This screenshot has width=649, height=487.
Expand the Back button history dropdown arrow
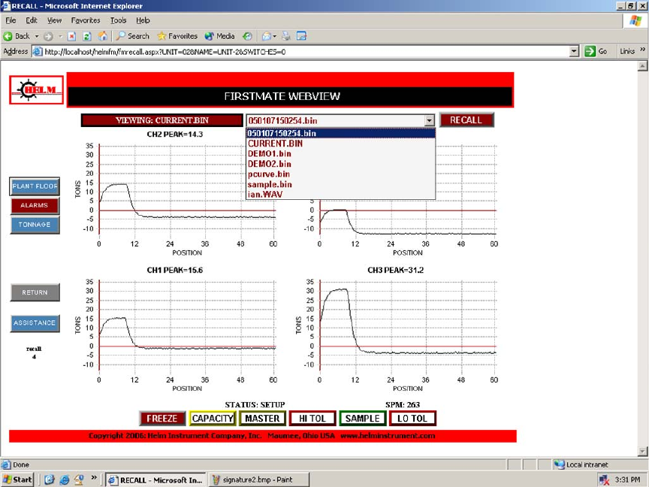point(36,36)
